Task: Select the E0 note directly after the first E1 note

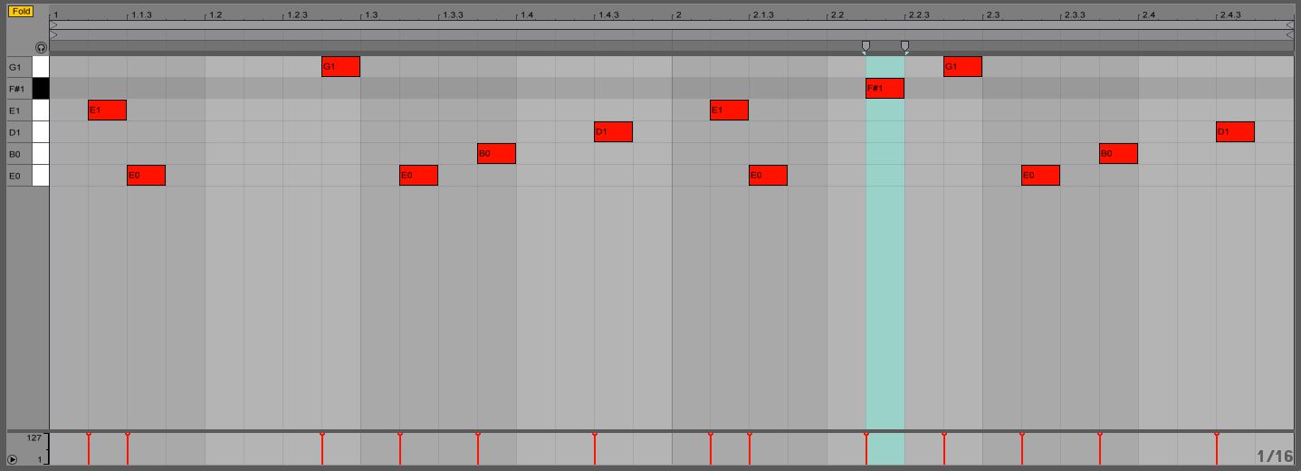Action: click(x=146, y=176)
